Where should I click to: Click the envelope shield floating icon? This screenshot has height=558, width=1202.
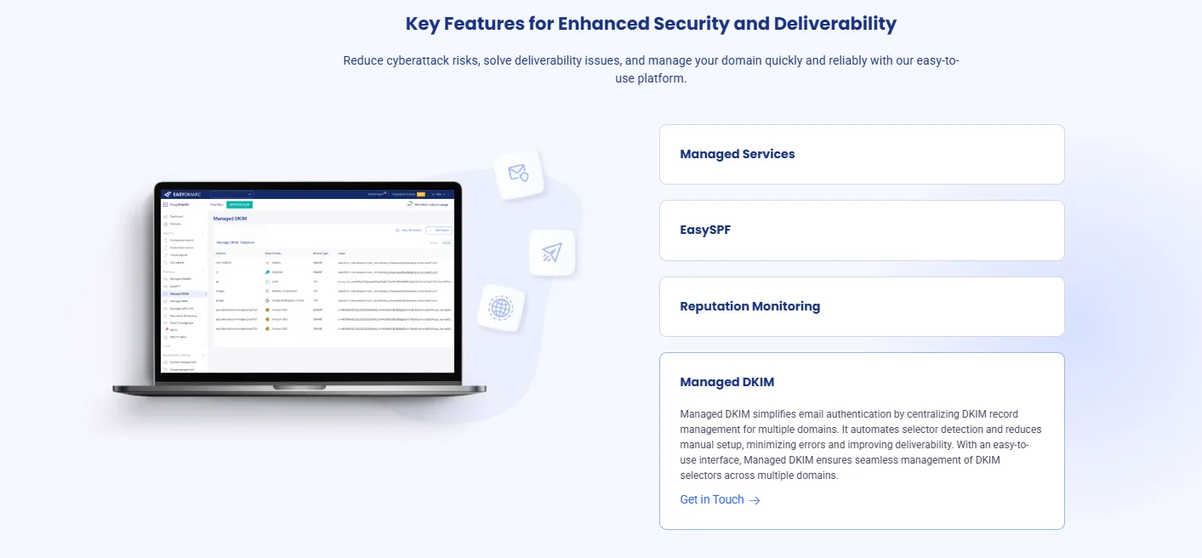click(x=518, y=174)
